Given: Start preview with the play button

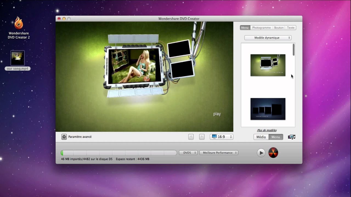Looking at the screenshot, I should [x=261, y=153].
